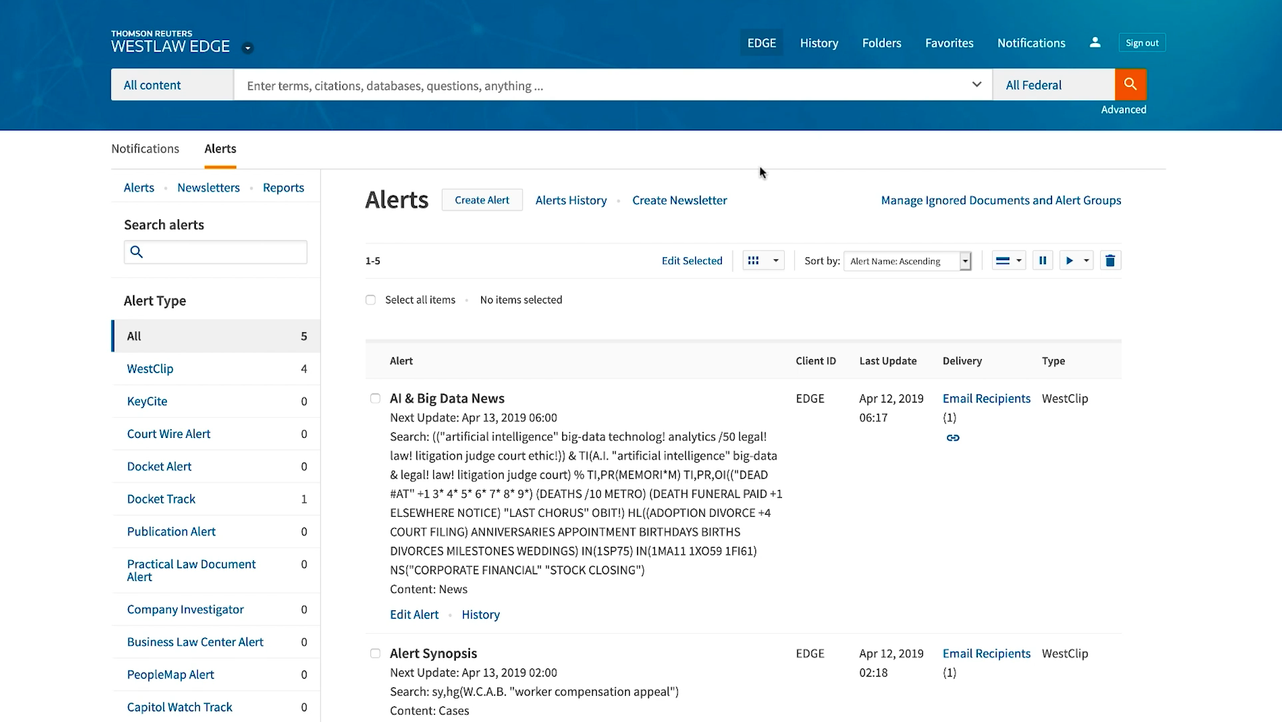The width and height of the screenshot is (1282, 722).
Task: Expand the search box history dropdown arrow
Action: pyautogui.click(x=977, y=85)
